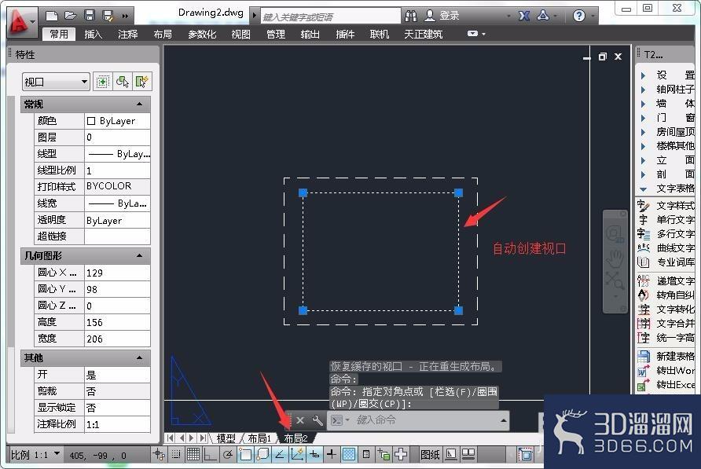Select 多行文字 tool in side panel
Image resolution: width=701 pixels, height=469 pixels.
[x=665, y=234]
